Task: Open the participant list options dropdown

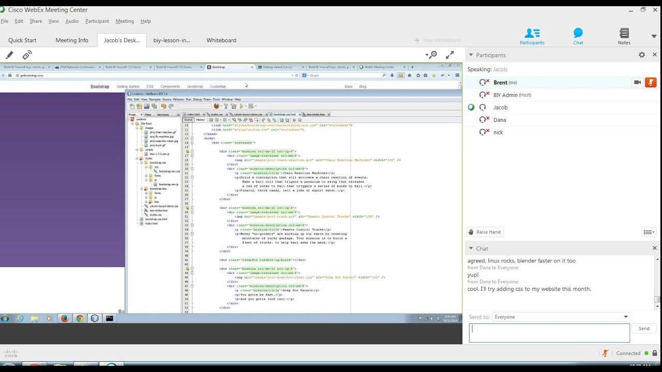Action: [649, 232]
